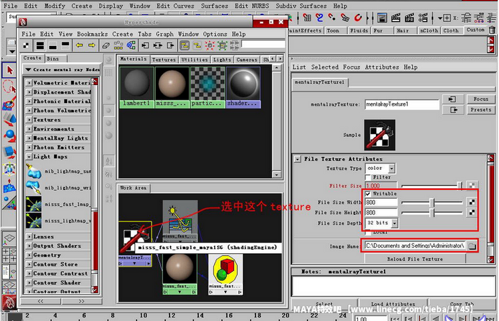The image size is (499, 321).
Task: Expand the Textures category in Create bar
Action: click(x=29, y=120)
